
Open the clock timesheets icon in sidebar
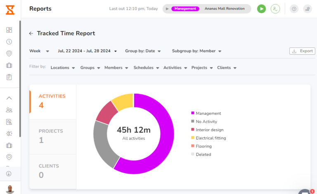9,42
